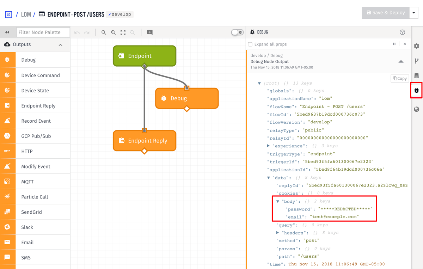The image size is (423, 269).
Task: Collapse the "body" object
Action: coord(278,202)
